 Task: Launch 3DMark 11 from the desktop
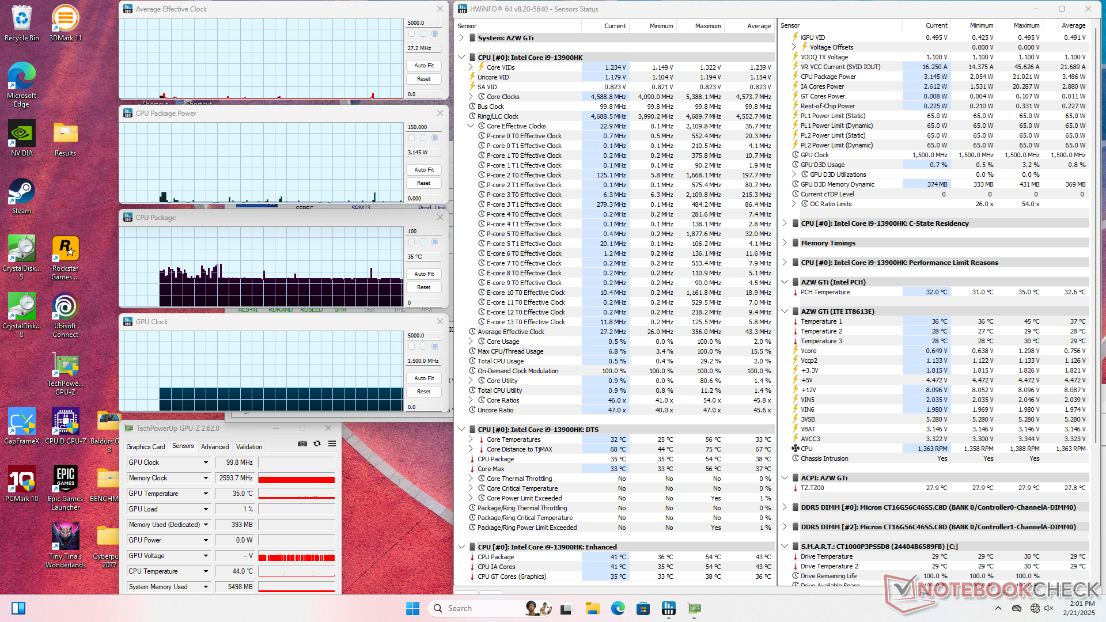(65, 23)
